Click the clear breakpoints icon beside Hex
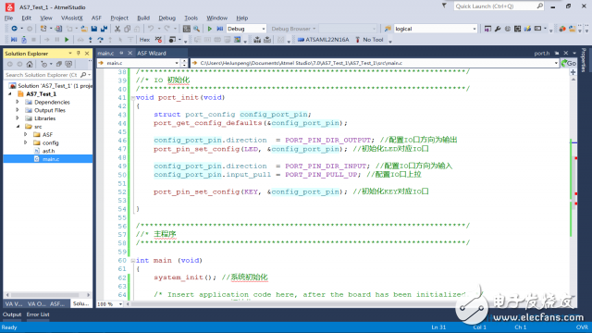Image resolution: width=592 pixels, height=333 pixels. (x=158, y=40)
